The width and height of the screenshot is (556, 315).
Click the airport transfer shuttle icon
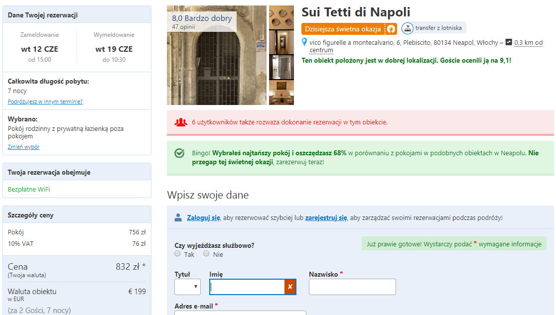point(407,28)
